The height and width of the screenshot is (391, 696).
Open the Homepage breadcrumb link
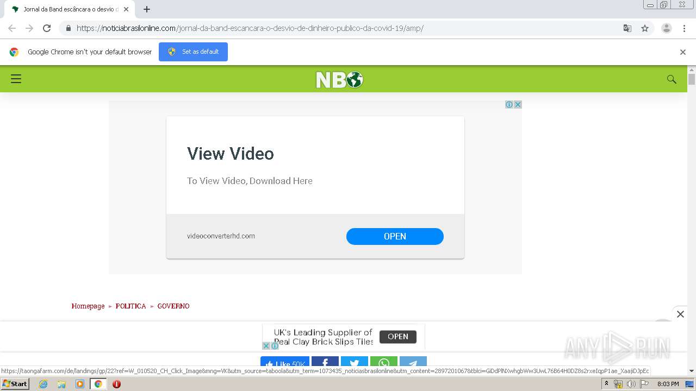tap(88, 306)
